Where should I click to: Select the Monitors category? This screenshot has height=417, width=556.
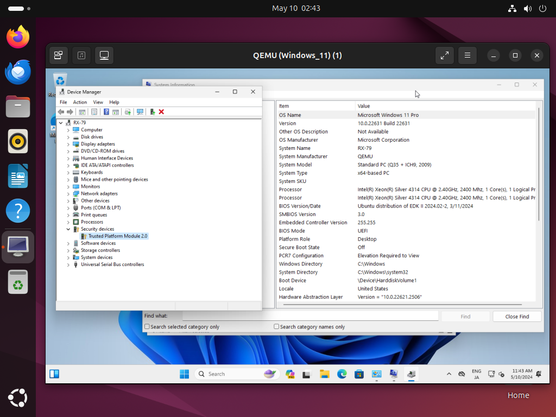pos(91,187)
